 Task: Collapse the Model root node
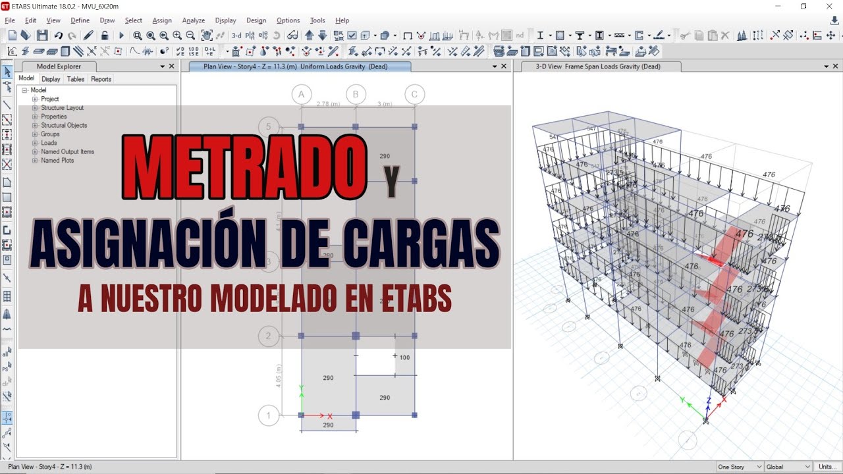point(24,90)
